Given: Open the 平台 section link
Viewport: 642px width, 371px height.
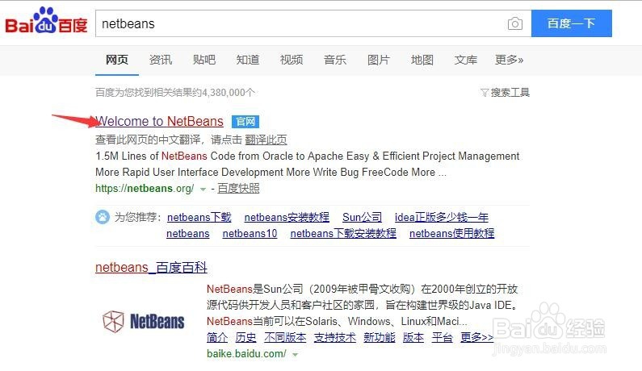Looking at the screenshot, I should click(x=443, y=337).
